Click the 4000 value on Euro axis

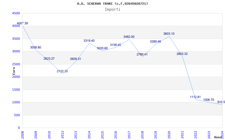coord(16,26)
